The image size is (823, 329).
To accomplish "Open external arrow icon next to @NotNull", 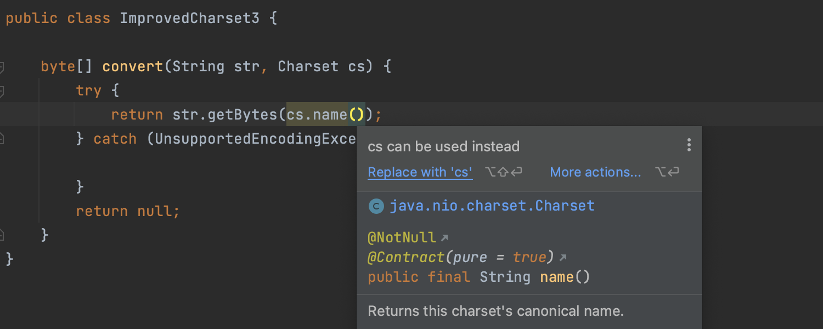I will pos(444,237).
